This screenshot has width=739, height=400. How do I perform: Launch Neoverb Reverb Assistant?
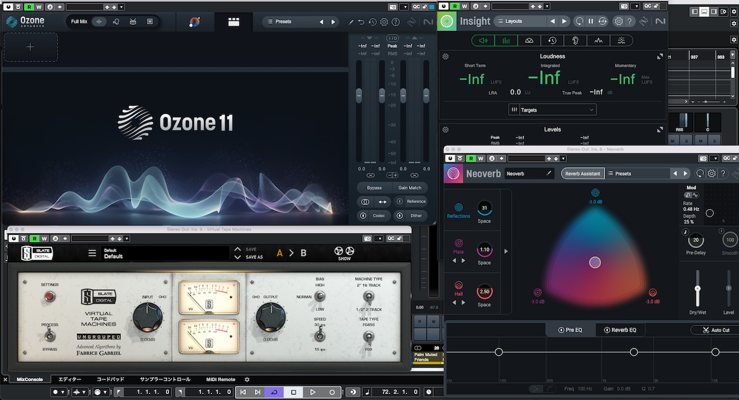click(582, 173)
